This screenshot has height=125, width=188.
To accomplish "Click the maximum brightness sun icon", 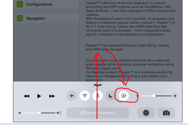I will click(175, 96).
